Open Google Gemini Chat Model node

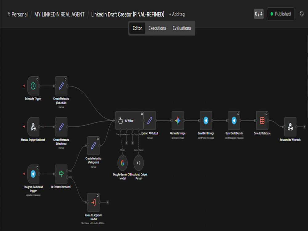pyautogui.click(x=123, y=163)
